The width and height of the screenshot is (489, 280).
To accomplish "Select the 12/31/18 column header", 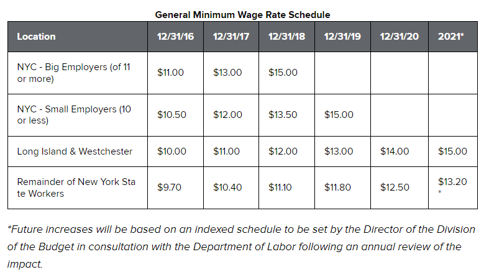I will [286, 37].
